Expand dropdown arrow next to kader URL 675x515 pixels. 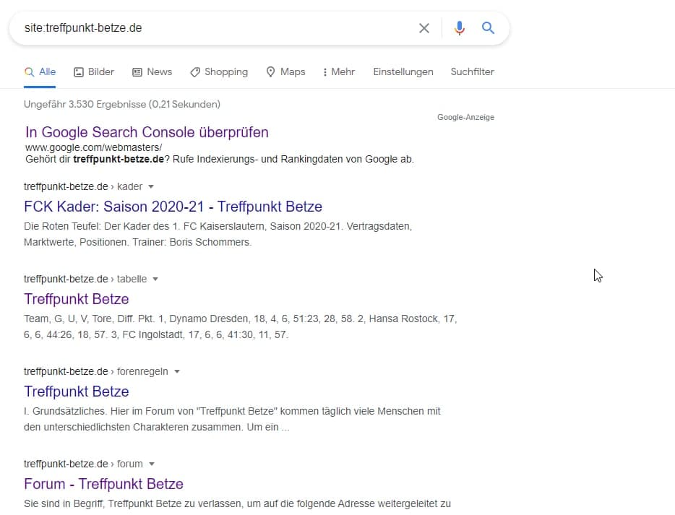(151, 187)
